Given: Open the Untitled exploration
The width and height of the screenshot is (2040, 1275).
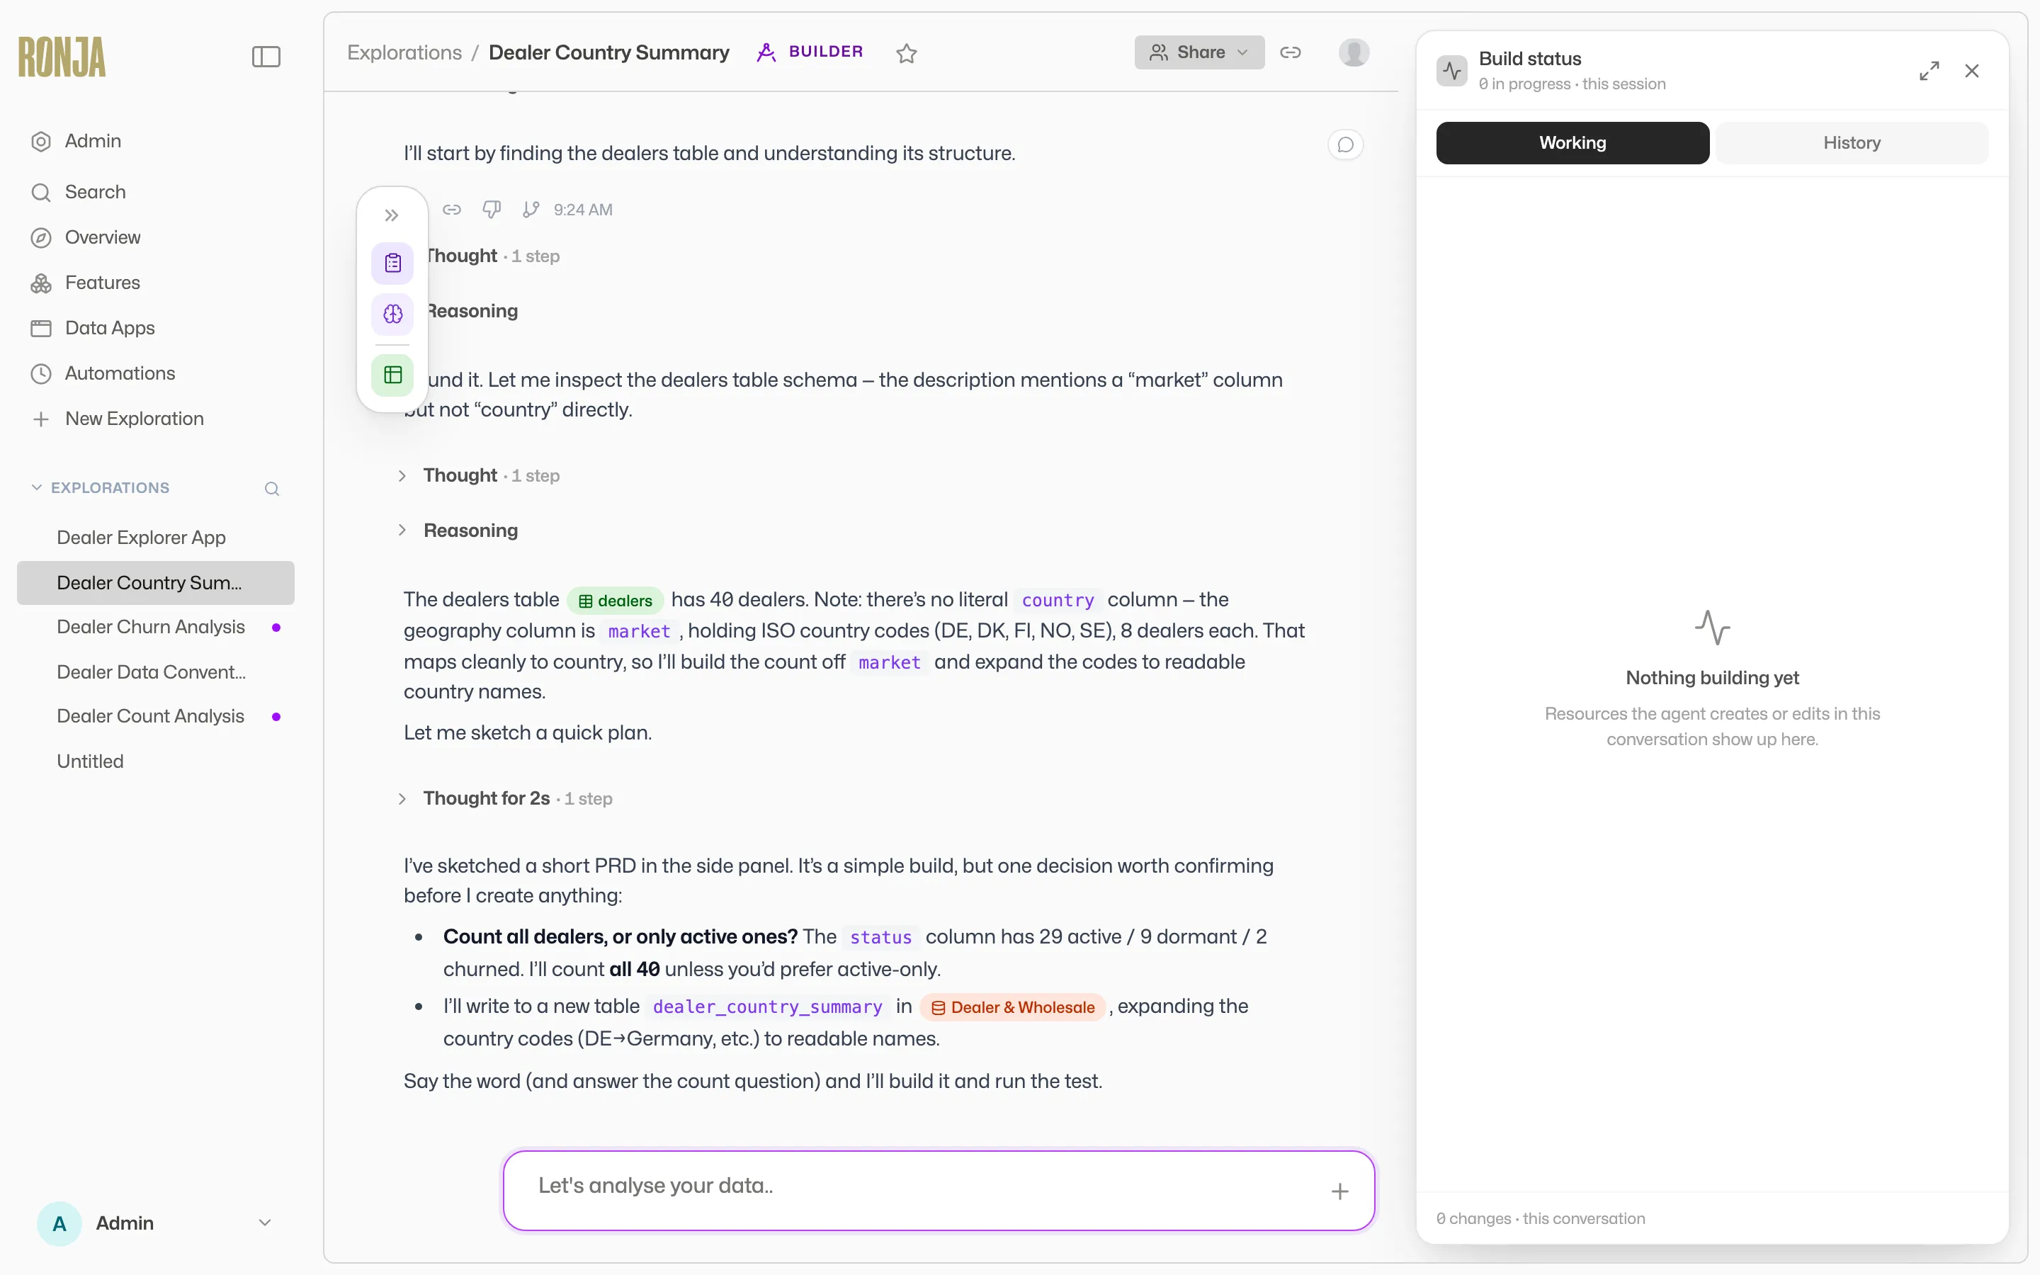Looking at the screenshot, I should coord(90,761).
